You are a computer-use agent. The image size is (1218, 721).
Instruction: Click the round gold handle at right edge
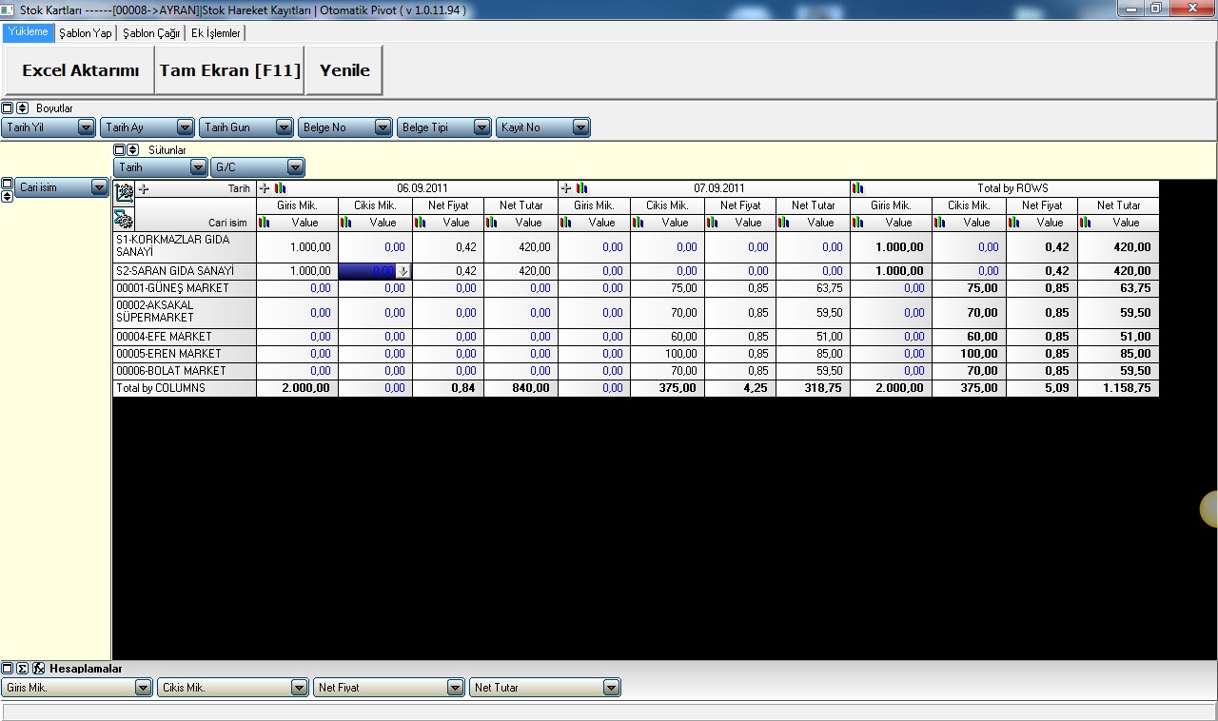pos(1209,509)
